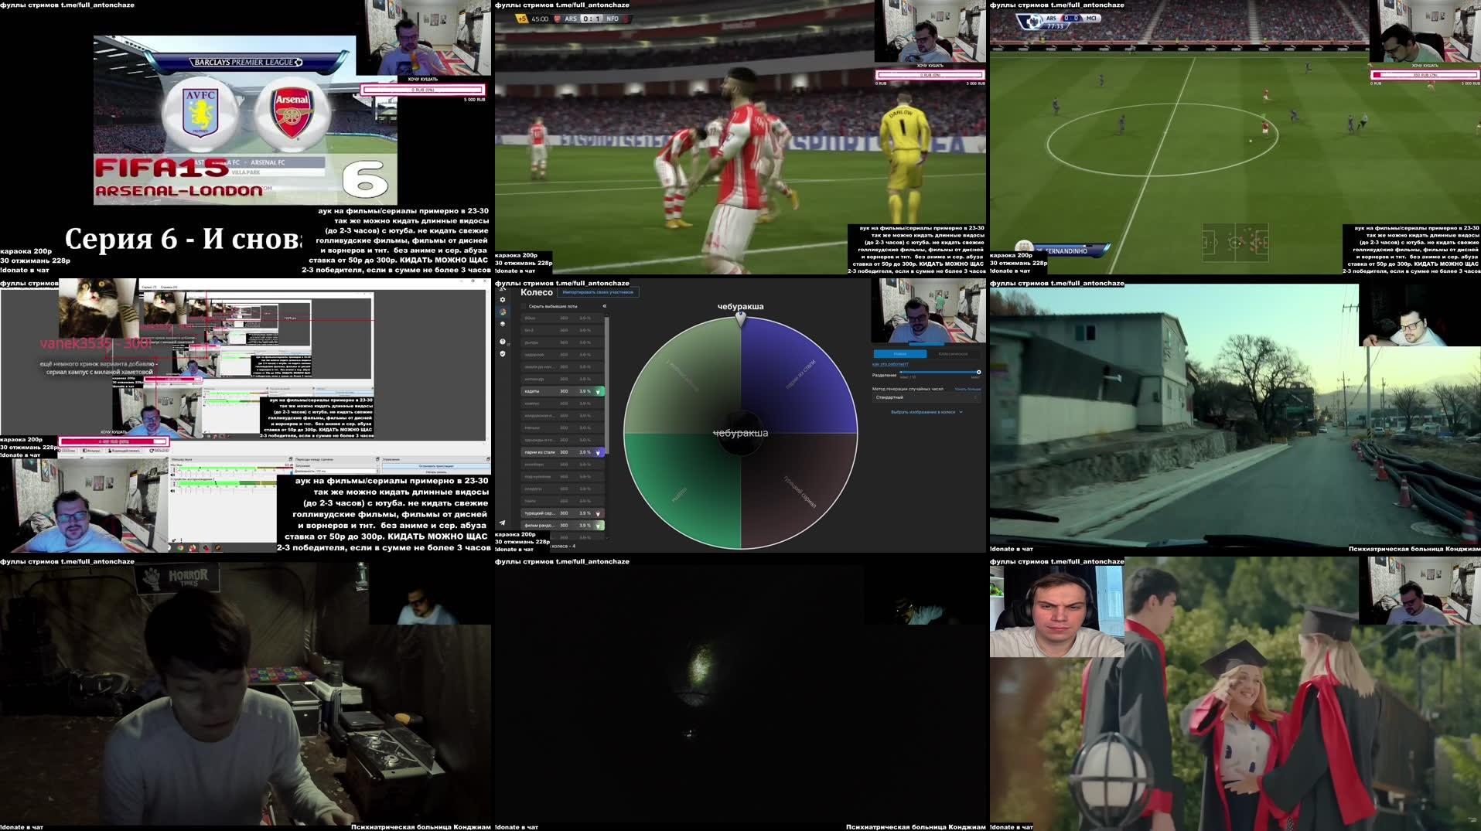Image resolution: width=1481 pixels, height=831 pixels.
Task: Toggle visibility of the парни из стали lot
Action: (x=598, y=451)
